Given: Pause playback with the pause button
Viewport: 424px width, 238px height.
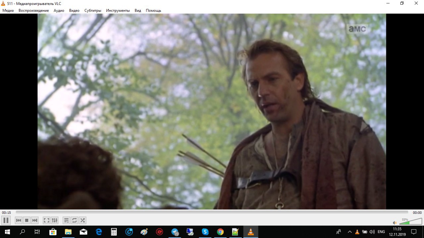Looking at the screenshot, I should click(x=6, y=220).
